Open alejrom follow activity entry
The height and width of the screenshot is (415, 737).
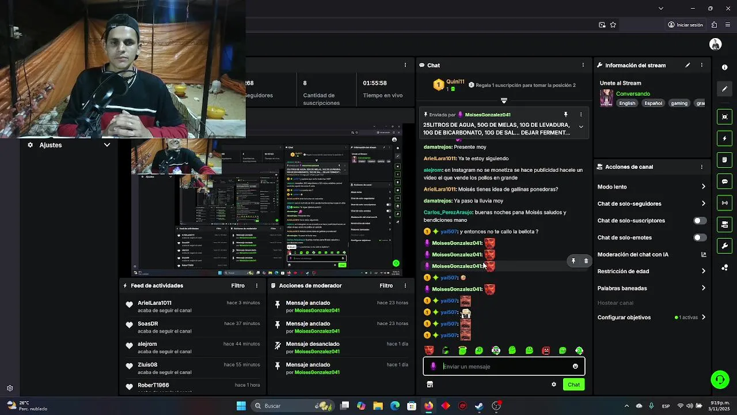click(192, 348)
